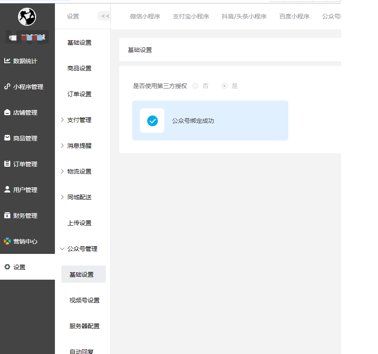Select the 是 radio for third-party authorization
The image size is (378, 354).
tap(224, 86)
